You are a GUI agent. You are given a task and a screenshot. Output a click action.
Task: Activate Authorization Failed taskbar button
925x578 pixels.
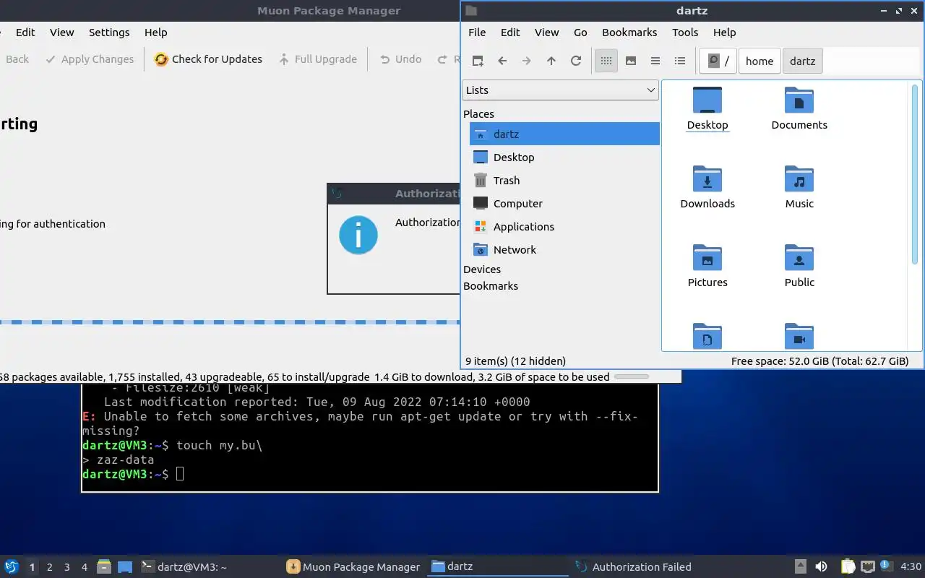tap(644, 566)
